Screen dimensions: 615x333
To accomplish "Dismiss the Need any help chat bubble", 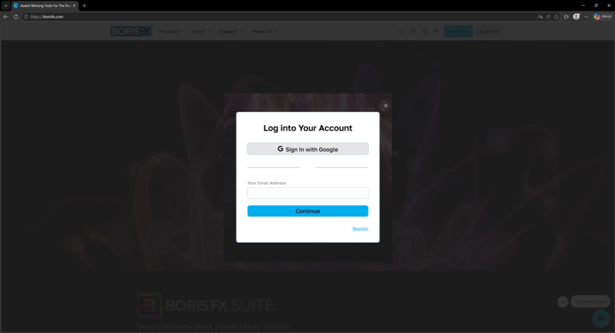I will click(563, 302).
